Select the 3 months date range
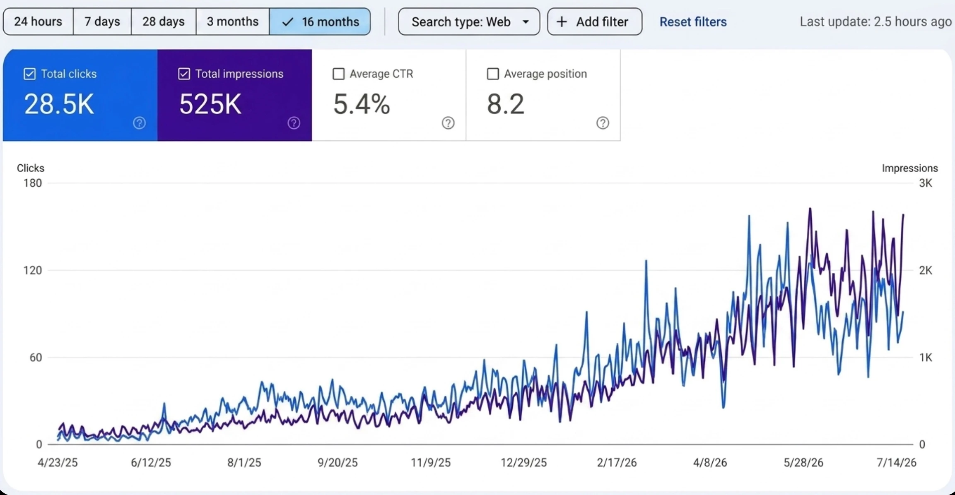The height and width of the screenshot is (495, 955). [233, 22]
